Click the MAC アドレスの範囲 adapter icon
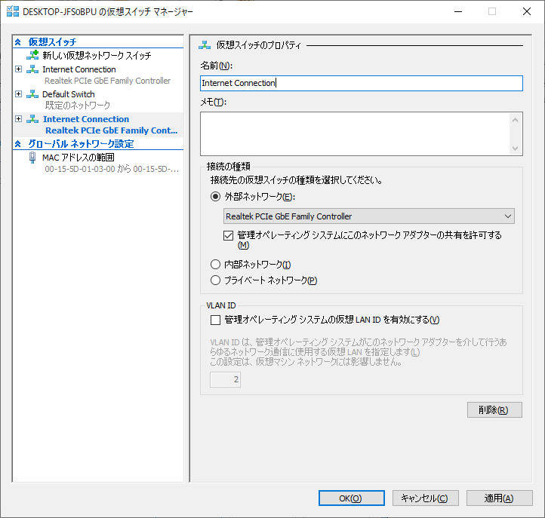This screenshot has width=545, height=518. tap(32, 158)
